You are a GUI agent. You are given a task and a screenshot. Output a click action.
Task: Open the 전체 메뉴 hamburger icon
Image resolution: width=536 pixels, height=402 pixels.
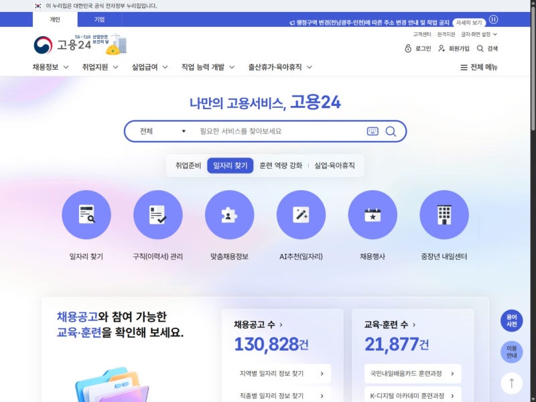tap(464, 68)
